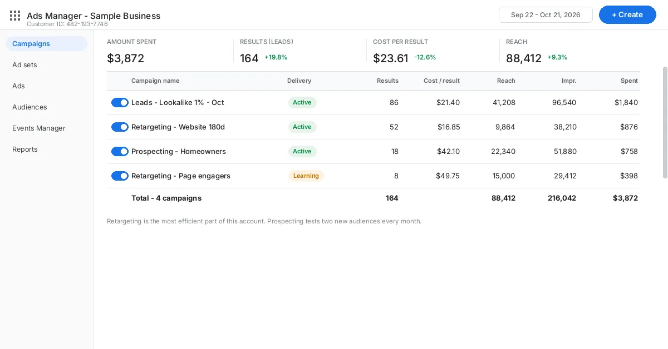Image resolution: width=668 pixels, height=349 pixels.
Task: Click the Total - 4 campaigns row label
Action: point(166,198)
